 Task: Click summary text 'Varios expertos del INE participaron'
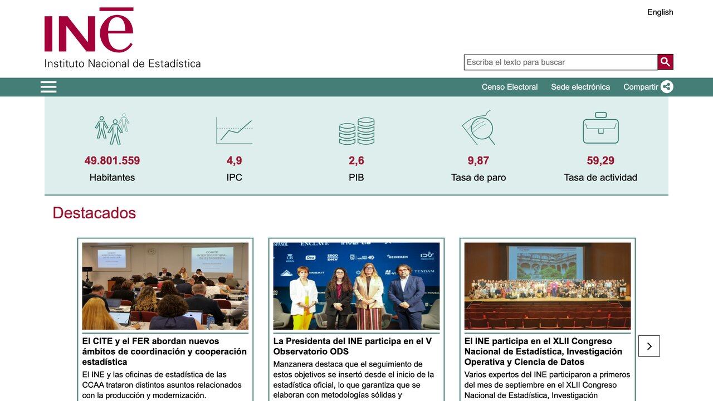click(548, 385)
